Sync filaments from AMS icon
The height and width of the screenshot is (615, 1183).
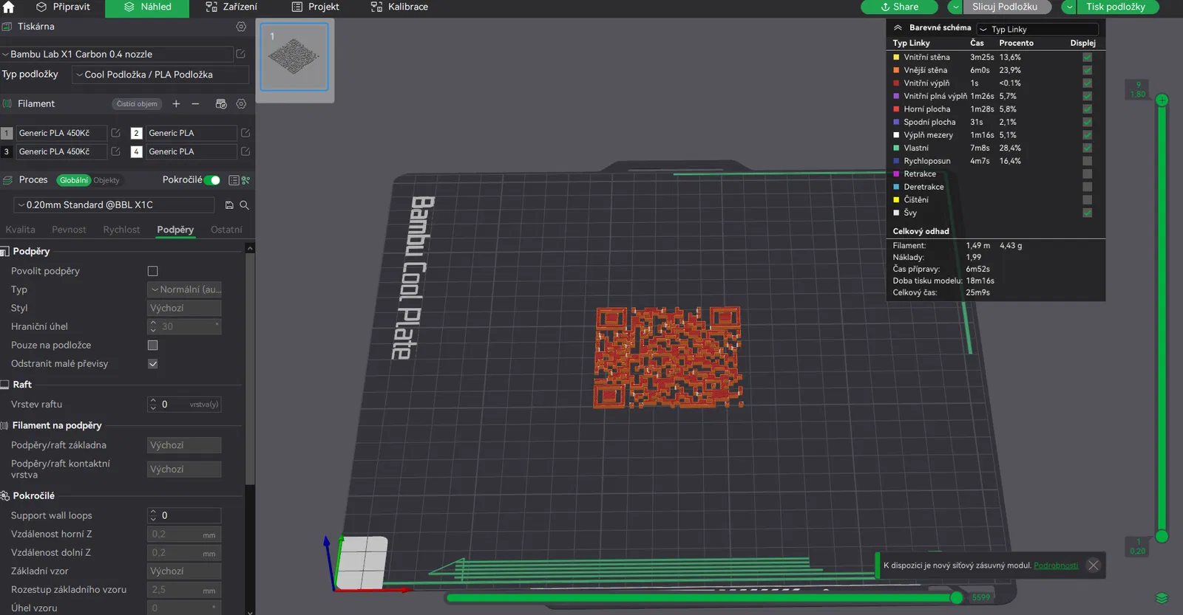[x=220, y=104]
